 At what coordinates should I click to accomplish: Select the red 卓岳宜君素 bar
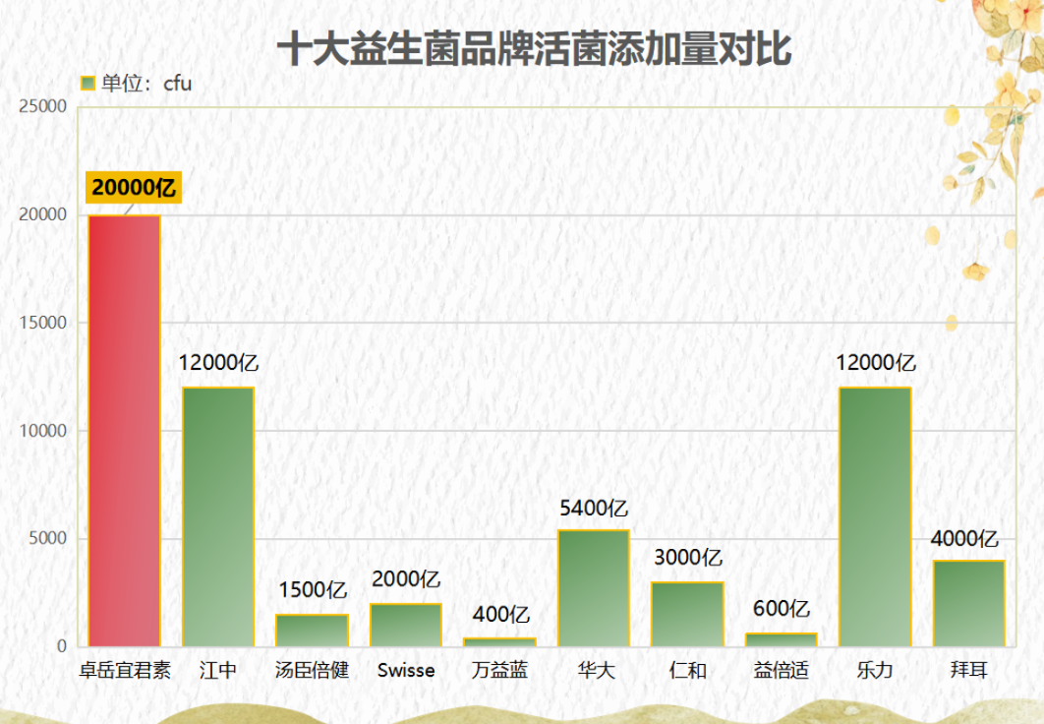click(125, 430)
